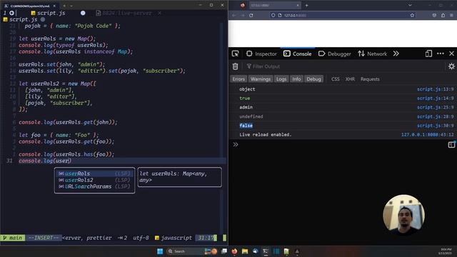
Task: Open the terminal tab dropdown arrow
Action: click(x=71, y=6)
